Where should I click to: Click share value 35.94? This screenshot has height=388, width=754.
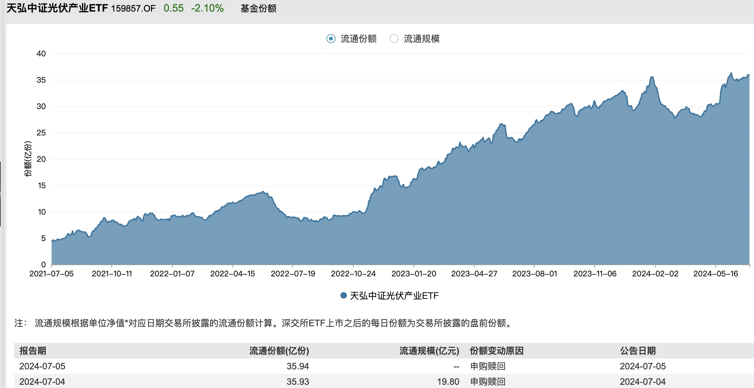click(298, 366)
